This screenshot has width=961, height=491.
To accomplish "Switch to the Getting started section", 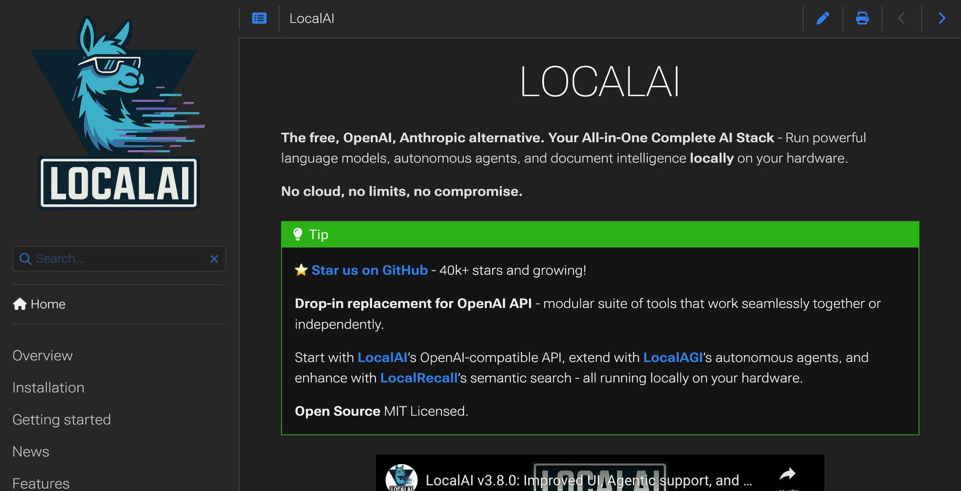I will click(62, 419).
